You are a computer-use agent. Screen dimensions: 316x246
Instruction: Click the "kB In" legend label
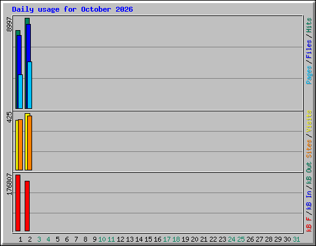coord(309,200)
